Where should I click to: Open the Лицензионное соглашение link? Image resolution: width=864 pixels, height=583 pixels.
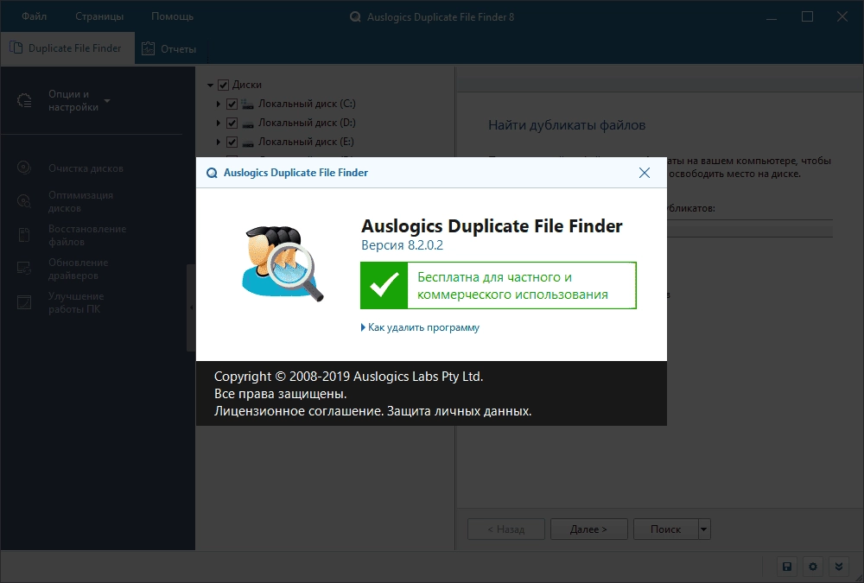click(x=297, y=411)
